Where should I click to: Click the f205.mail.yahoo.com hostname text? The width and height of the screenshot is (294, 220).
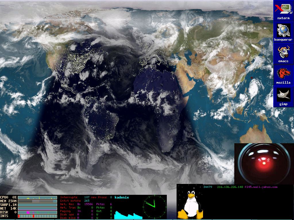(x=261, y=187)
